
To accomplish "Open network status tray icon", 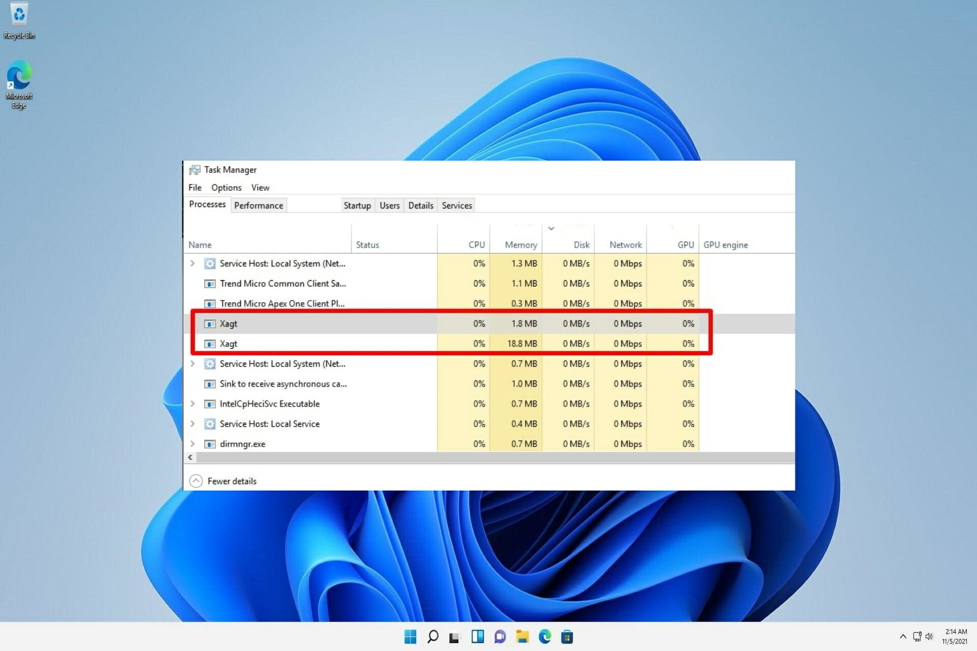I will click(x=917, y=636).
